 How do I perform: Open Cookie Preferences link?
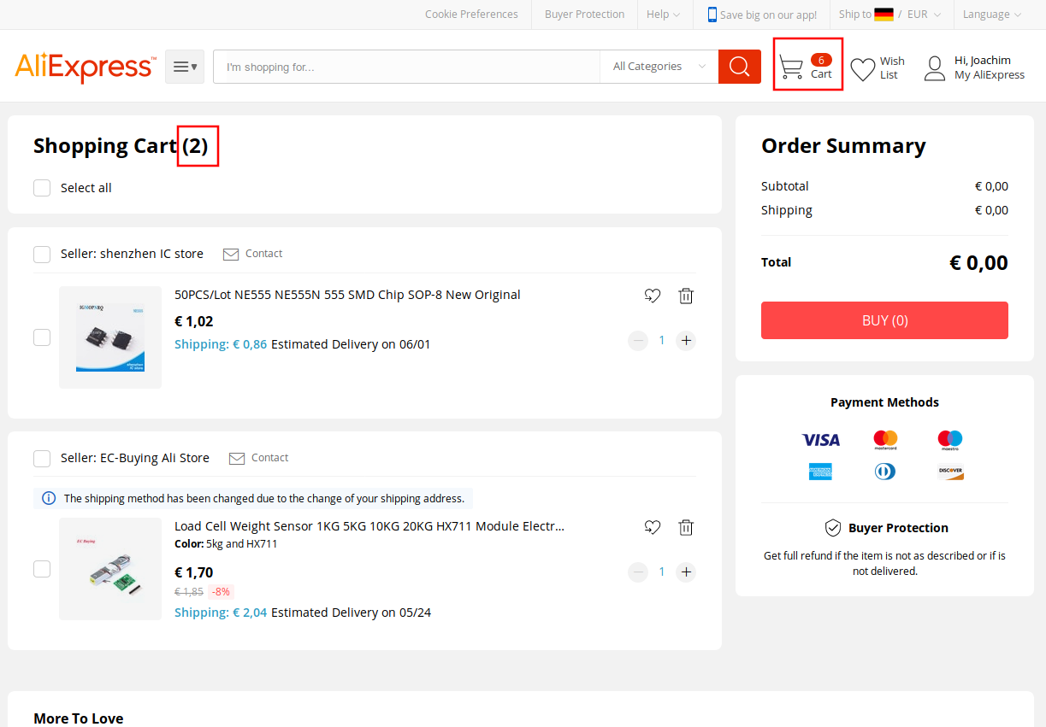click(x=471, y=15)
